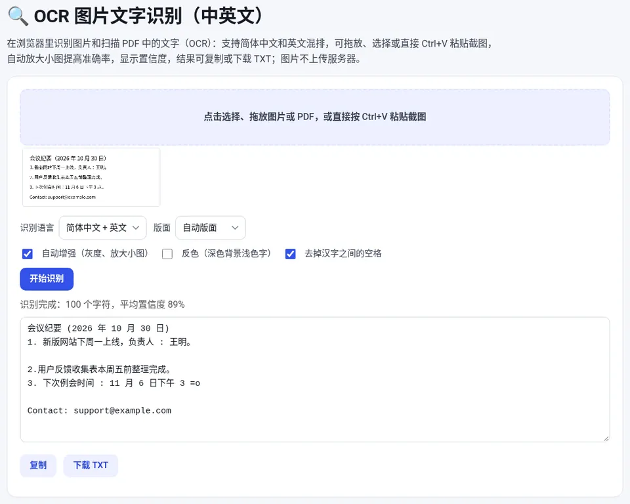Click the result line starting 3. 下次例会时间

point(114,383)
